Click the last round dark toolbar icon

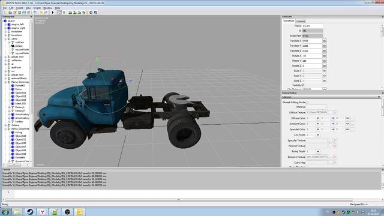click(x=95, y=12)
